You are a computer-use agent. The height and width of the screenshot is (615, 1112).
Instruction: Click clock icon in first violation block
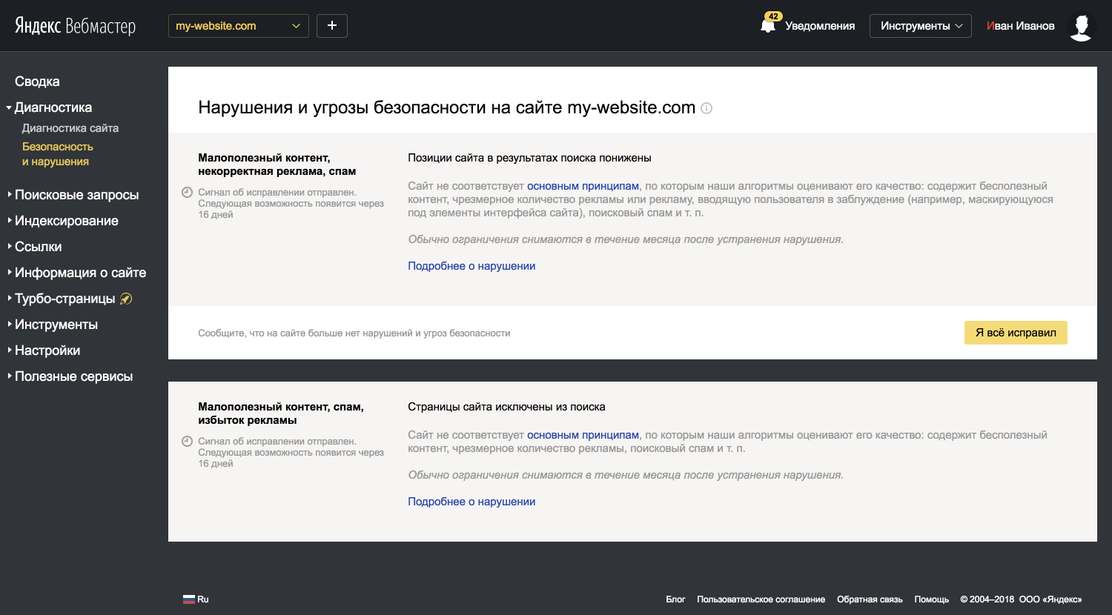(x=187, y=193)
